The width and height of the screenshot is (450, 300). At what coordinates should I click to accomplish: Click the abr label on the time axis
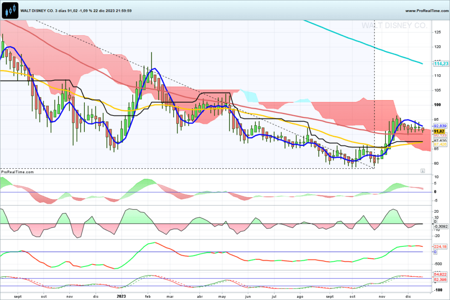click(x=200, y=296)
